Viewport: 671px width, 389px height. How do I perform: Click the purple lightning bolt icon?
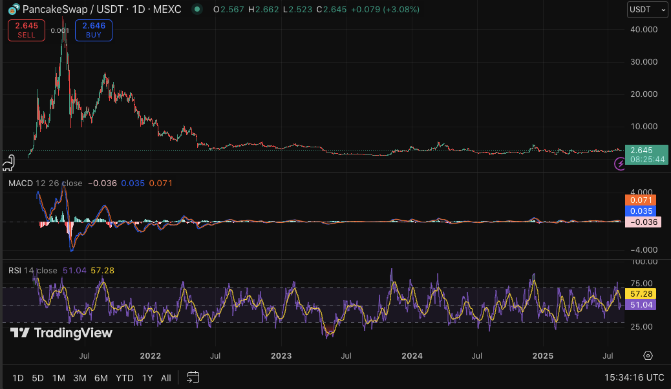tap(620, 164)
